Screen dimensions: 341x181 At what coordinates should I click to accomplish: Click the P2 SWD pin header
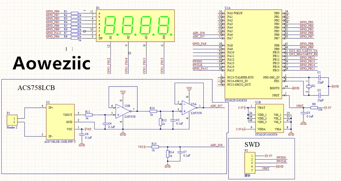coord(250,163)
